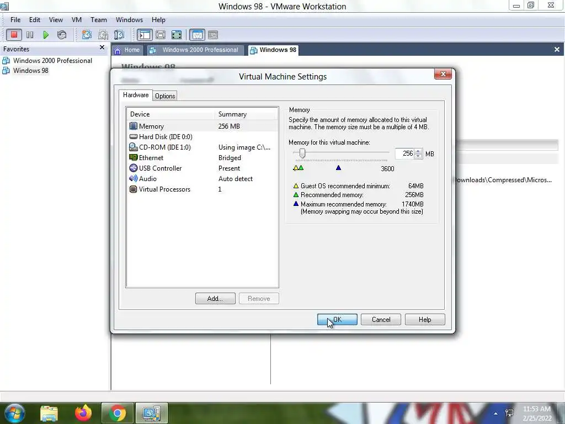This screenshot has height=424, width=565.
Task: Select the Memory device row
Action: tap(202, 126)
